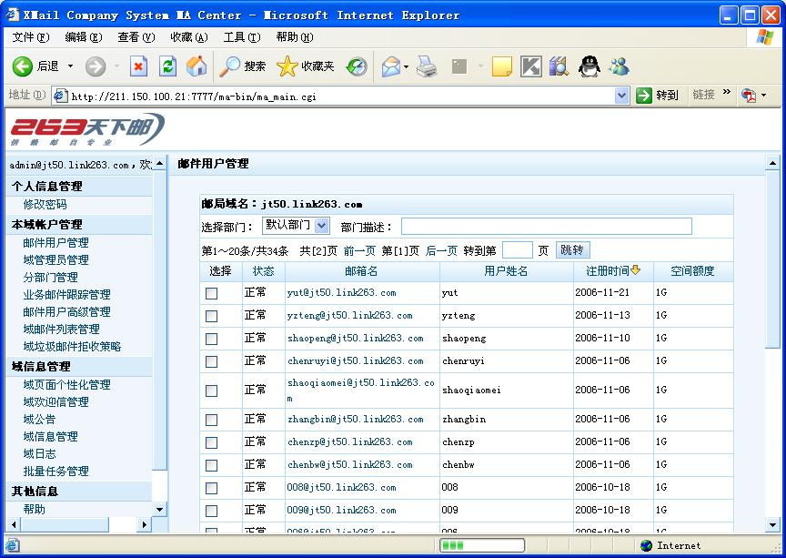Open the Research books-and-magnifier icon
The width and height of the screenshot is (786, 558).
point(559,66)
